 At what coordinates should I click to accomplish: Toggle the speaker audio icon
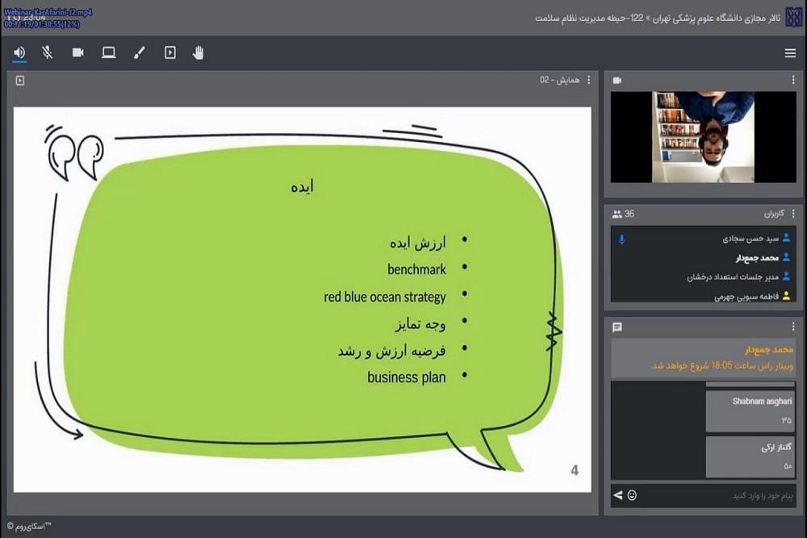19,52
